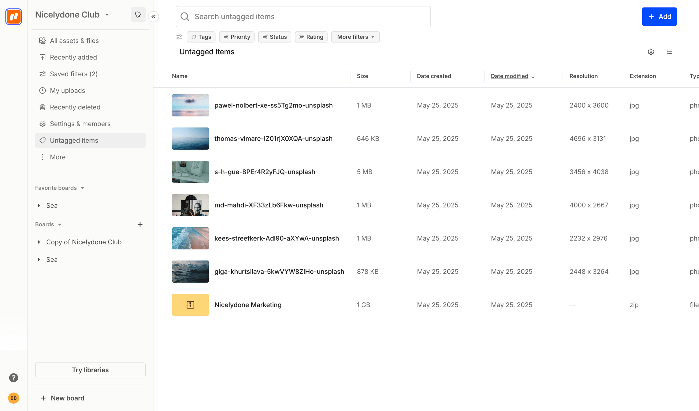Viewport: 699px width, 411px height.
Task: Open the Nicelydone Club workspace dropdown
Action: 72,15
